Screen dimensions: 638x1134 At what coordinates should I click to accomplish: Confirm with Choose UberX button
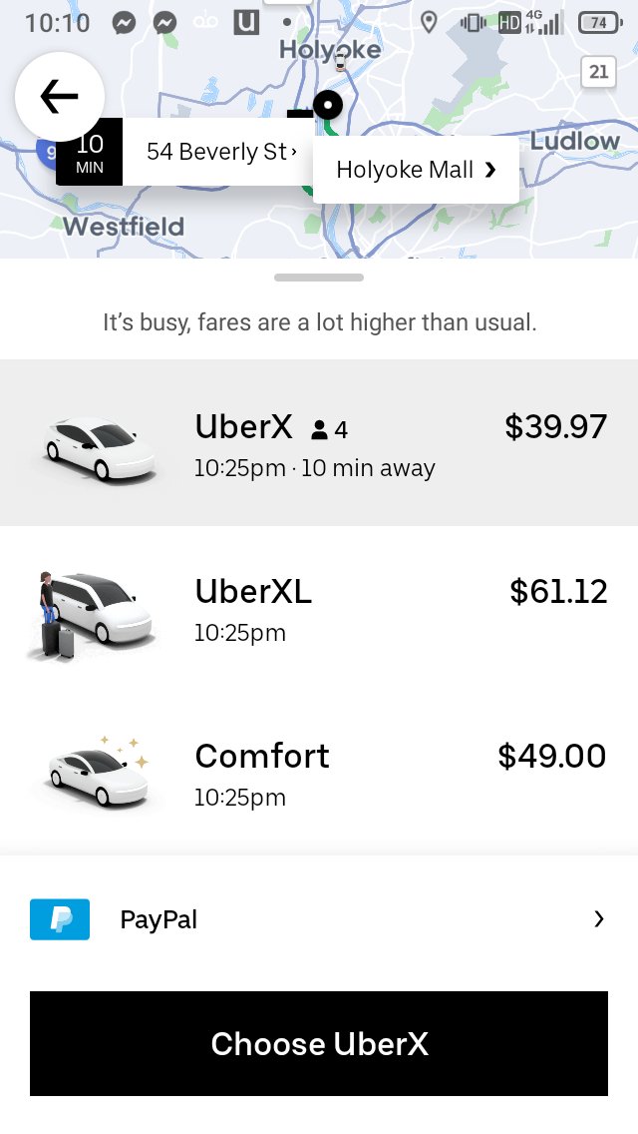tap(319, 1043)
